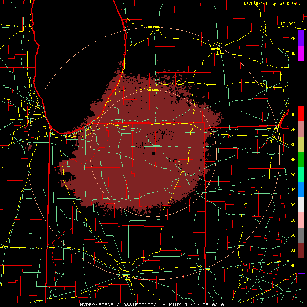The height and width of the screenshot is (307, 307).
Task: Click the '100 NMI' range ring label
Action: (x=153, y=27)
